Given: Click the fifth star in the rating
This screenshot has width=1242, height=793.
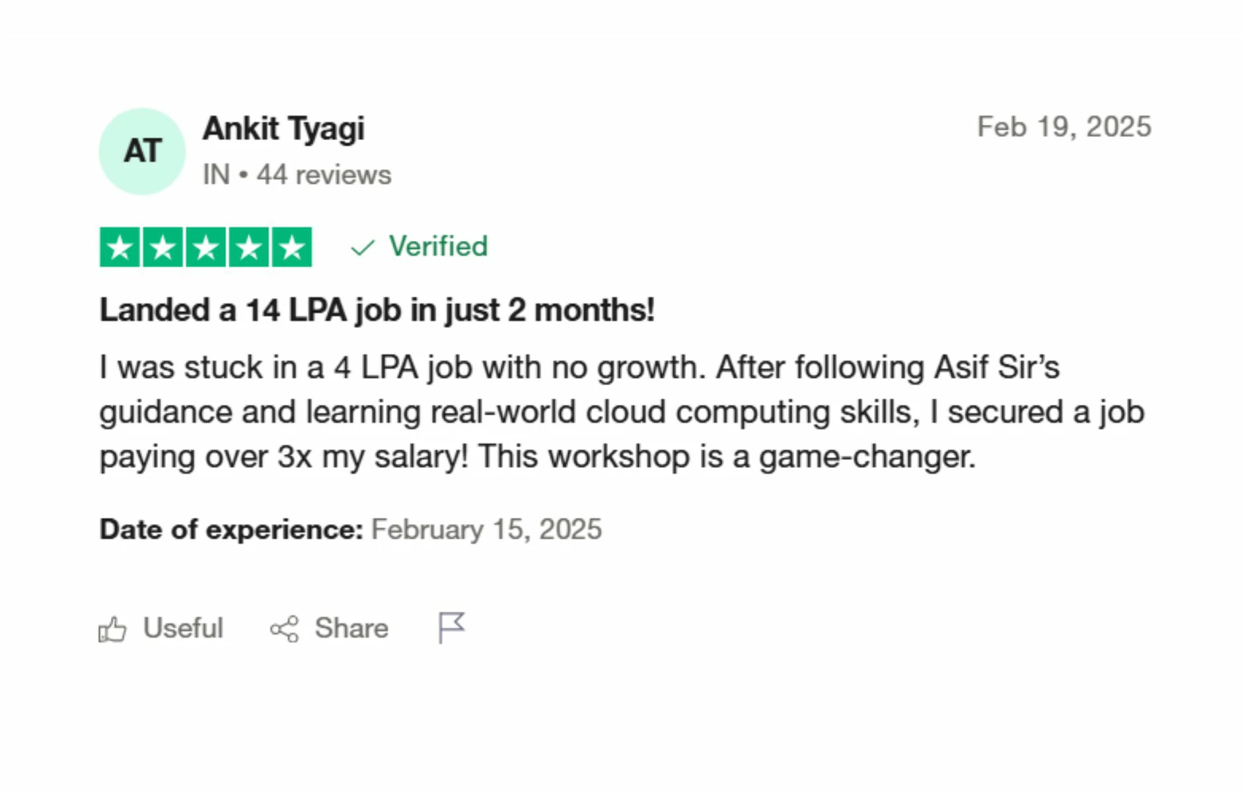Looking at the screenshot, I should point(291,247).
